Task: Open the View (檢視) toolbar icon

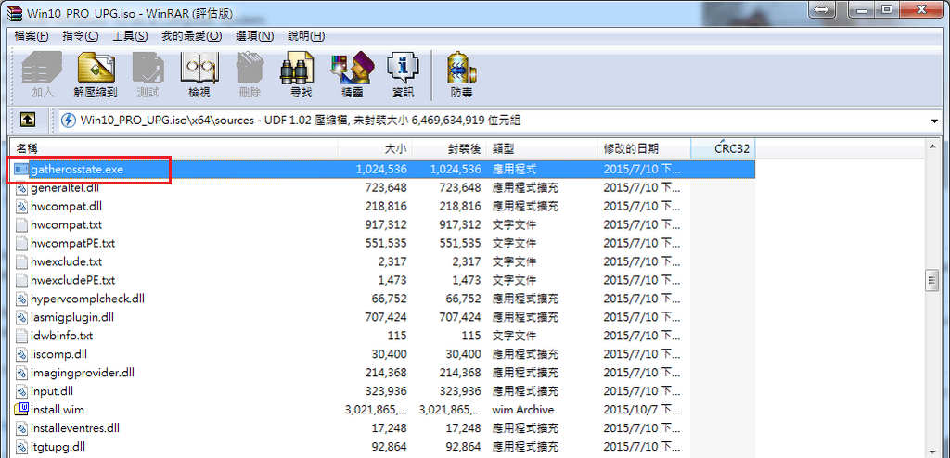Action: click(199, 75)
